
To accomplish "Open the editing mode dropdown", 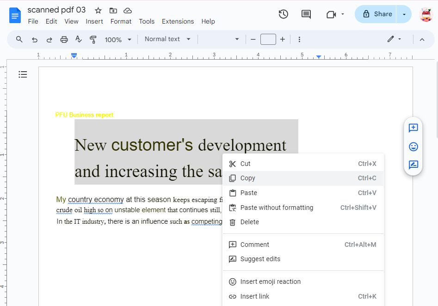I will click(394, 39).
